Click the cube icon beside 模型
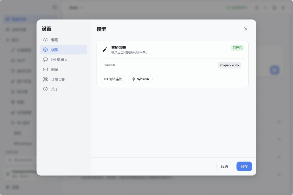The width and height of the screenshot is (293, 195). (45, 50)
